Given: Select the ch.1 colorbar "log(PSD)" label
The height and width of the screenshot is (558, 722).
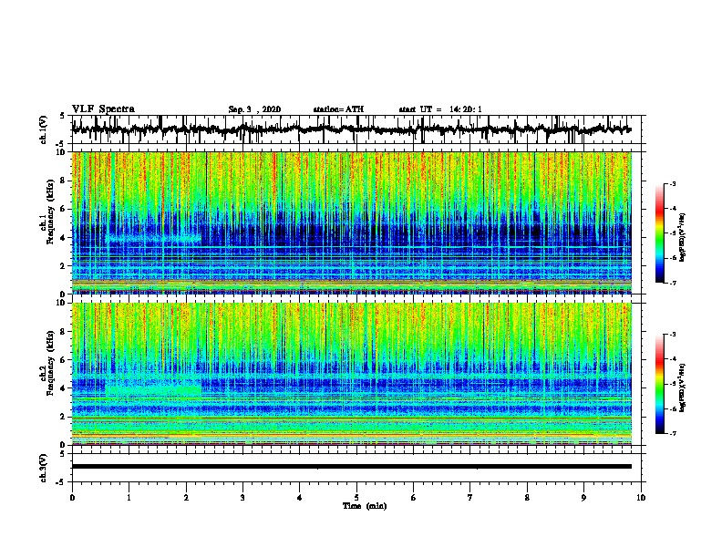Looking at the screenshot, I should tap(682, 238).
